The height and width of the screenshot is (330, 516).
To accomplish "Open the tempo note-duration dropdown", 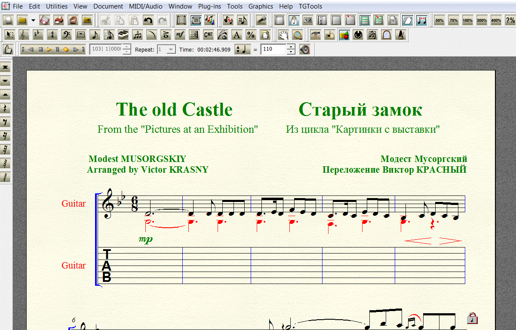I will [243, 49].
